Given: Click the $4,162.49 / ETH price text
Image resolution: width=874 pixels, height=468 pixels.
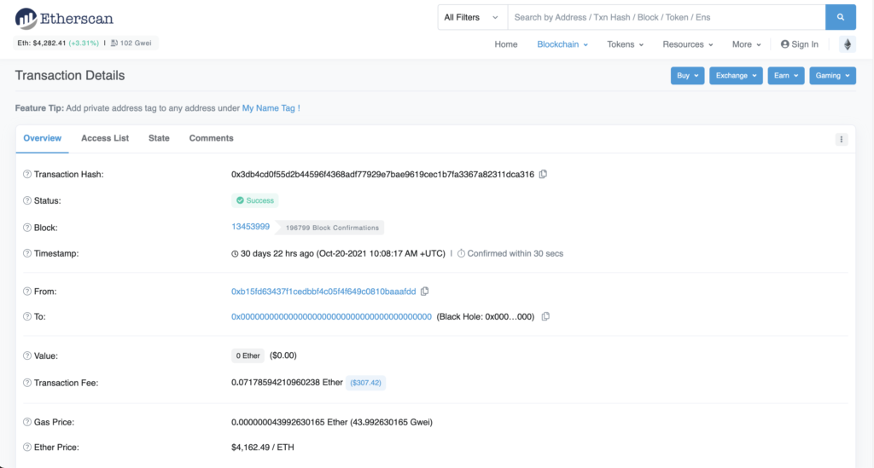Looking at the screenshot, I should click(x=263, y=447).
